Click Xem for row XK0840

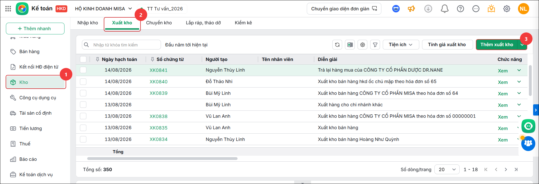tap(503, 82)
